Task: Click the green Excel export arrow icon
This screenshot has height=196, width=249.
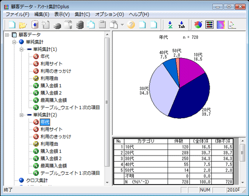Action: point(170,25)
